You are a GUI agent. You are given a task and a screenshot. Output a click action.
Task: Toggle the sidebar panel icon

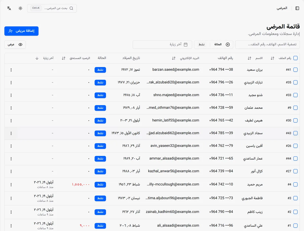coord(297,8)
